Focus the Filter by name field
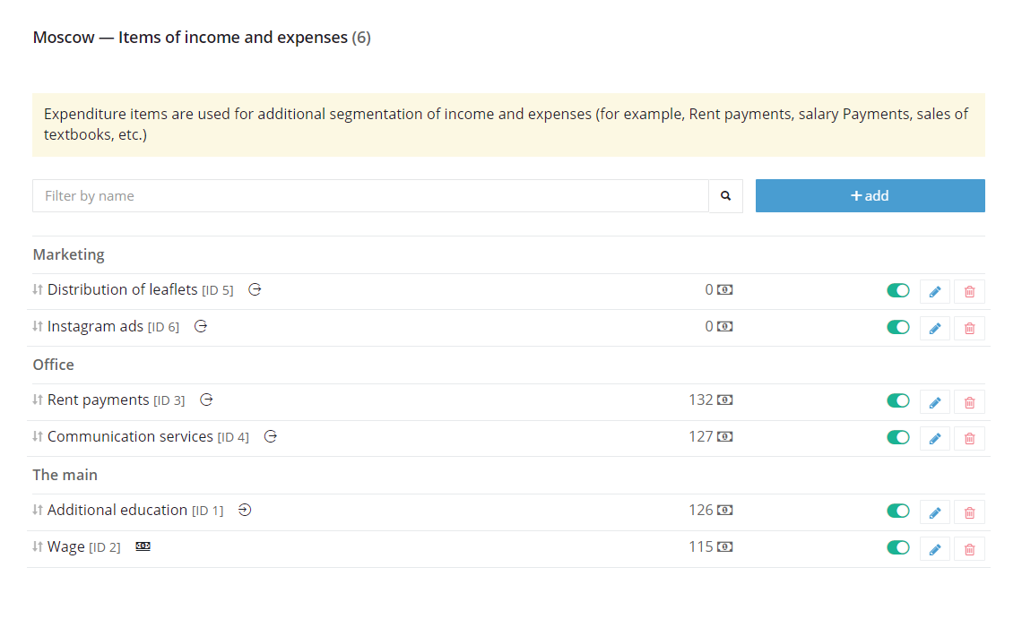The image size is (1022, 619). (370, 195)
